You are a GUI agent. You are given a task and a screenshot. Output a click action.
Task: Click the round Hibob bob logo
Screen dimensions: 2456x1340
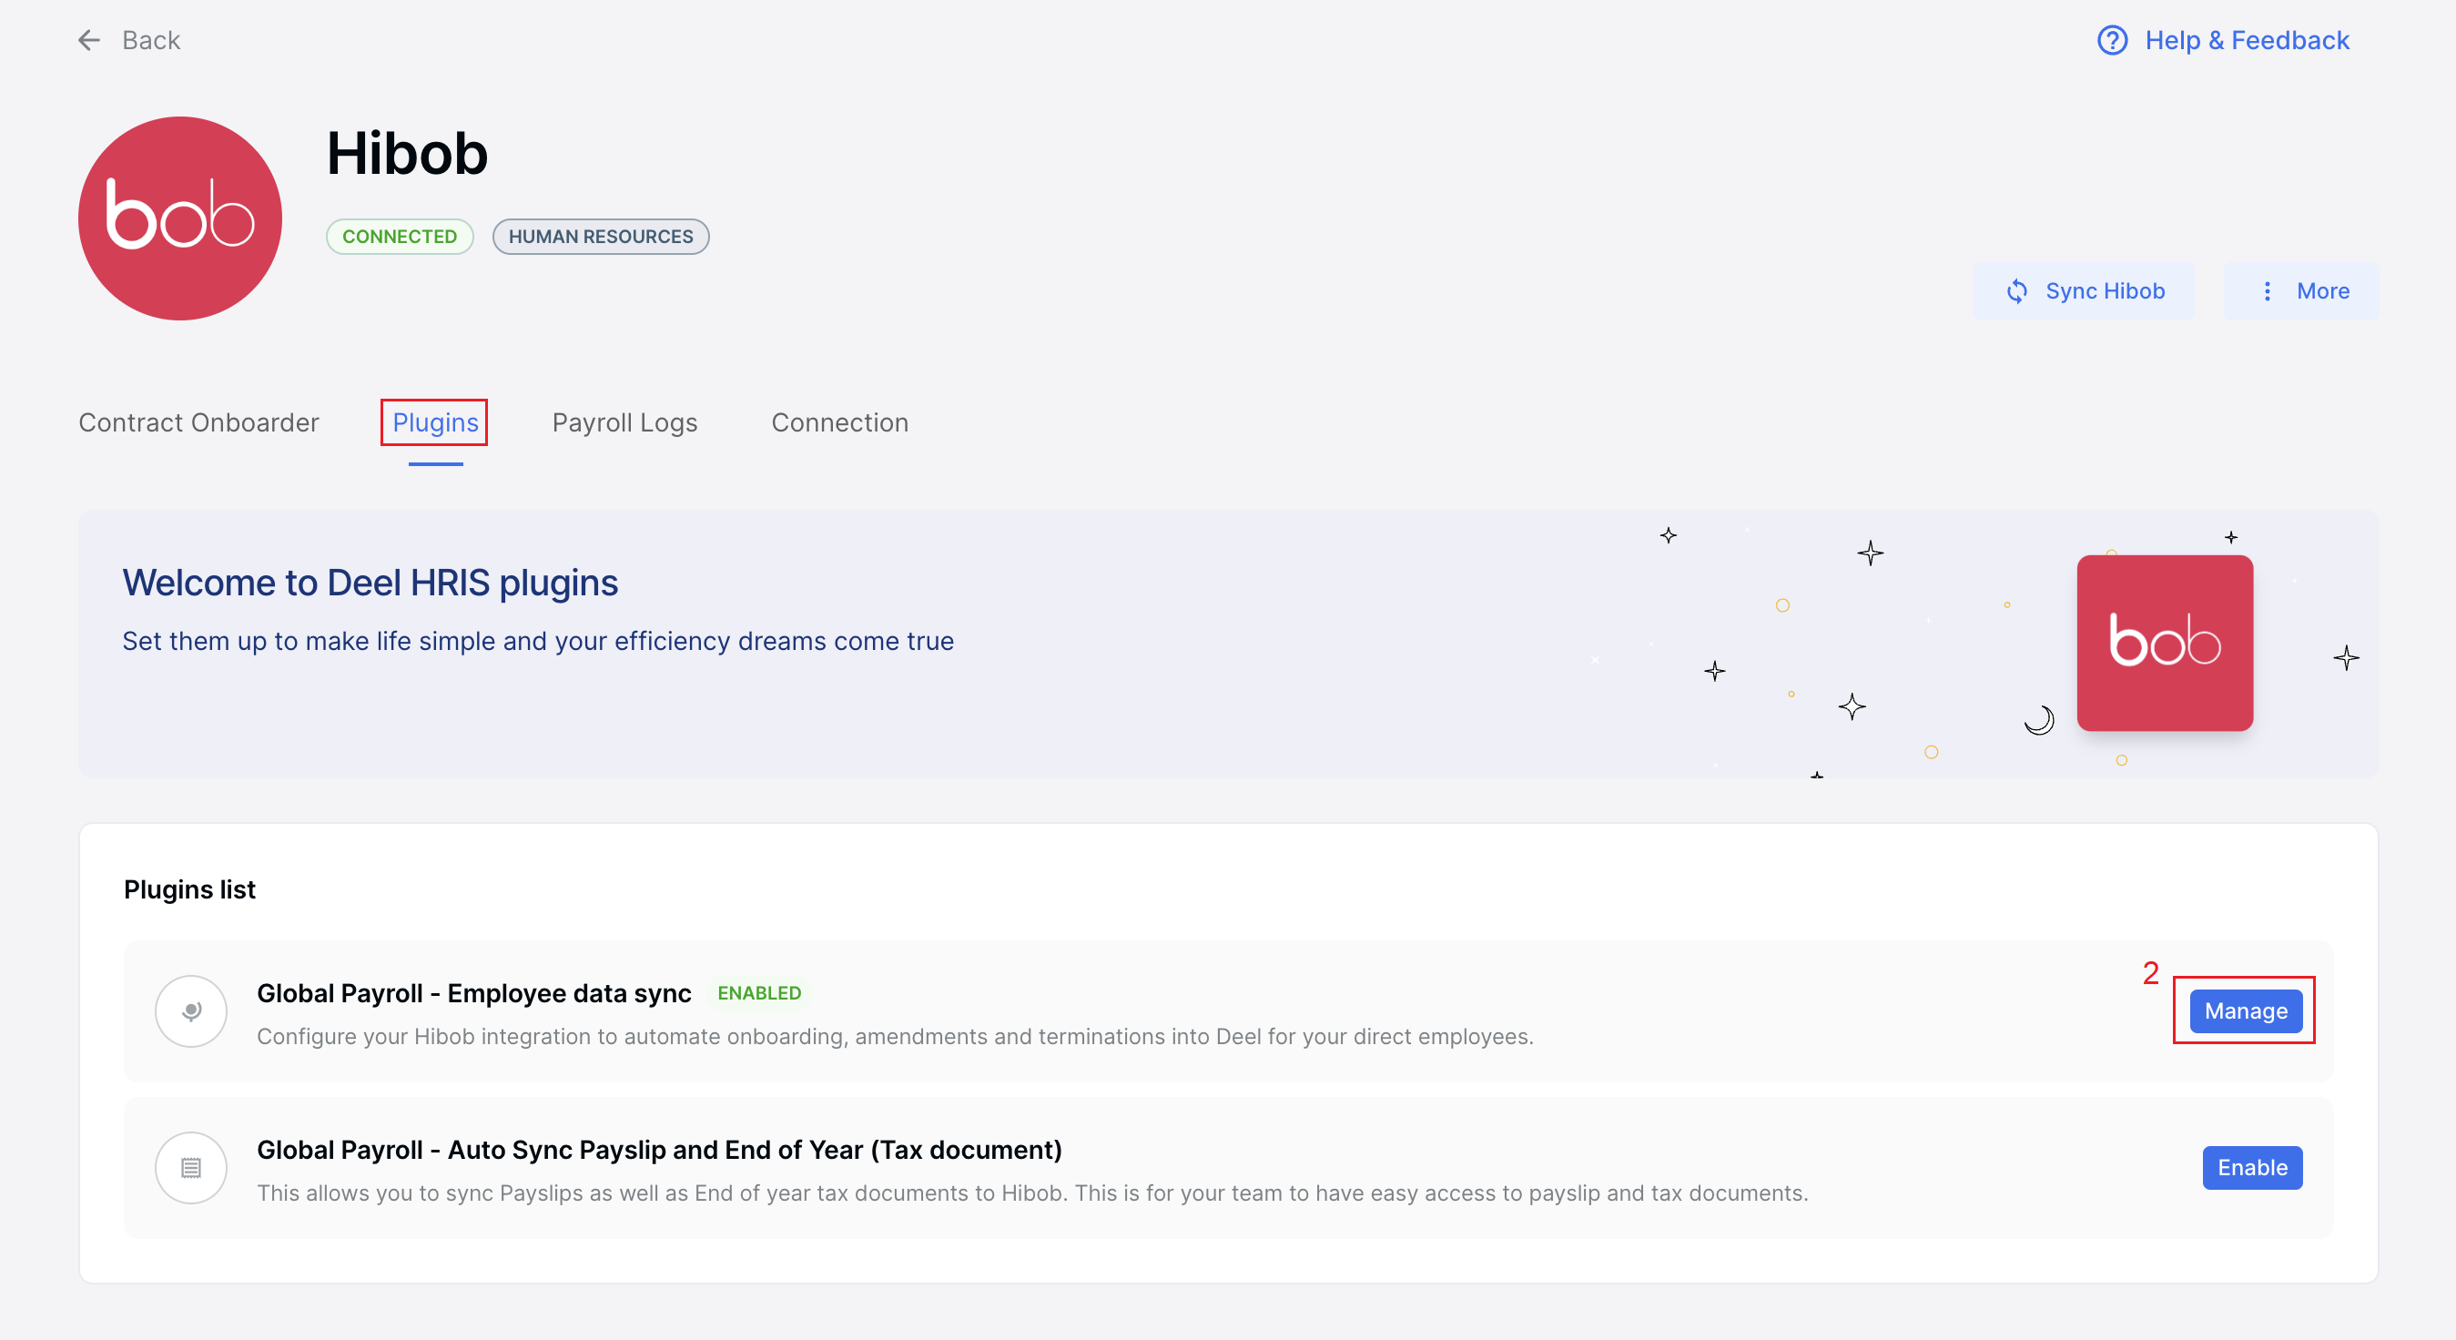point(180,218)
